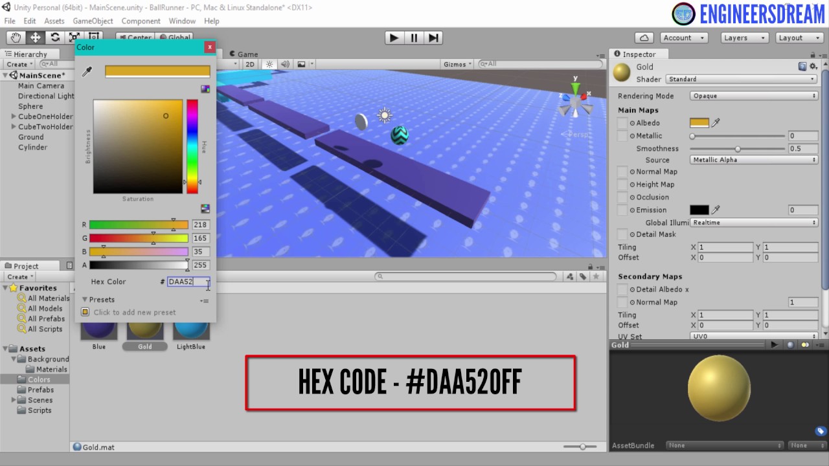The width and height of the screenshot is (829, 466).
Task: Toggle the 2D scene view mode
Action: tap(249, 64)
